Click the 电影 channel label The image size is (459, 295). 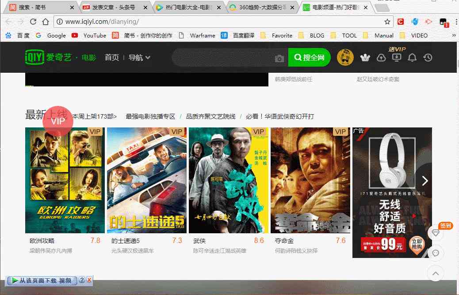tap(89, 57)
